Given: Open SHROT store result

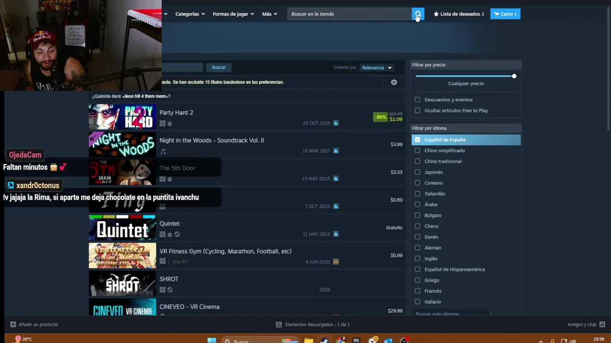Looking at the screenshot, I should tap(246, 283).
